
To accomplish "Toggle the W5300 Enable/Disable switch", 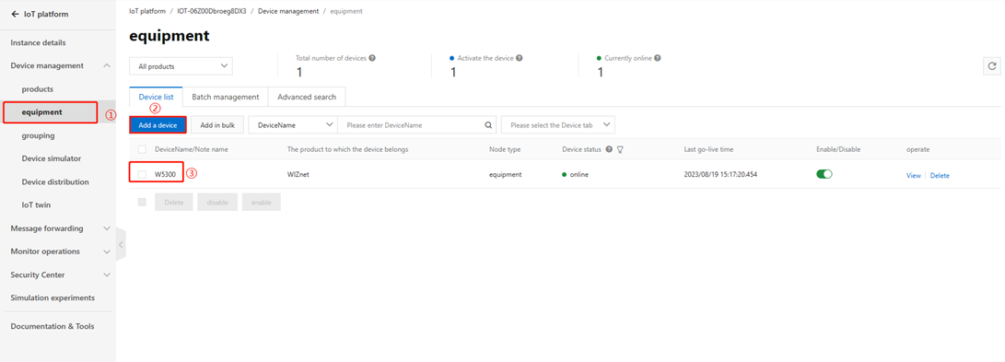I will (824, 174).
